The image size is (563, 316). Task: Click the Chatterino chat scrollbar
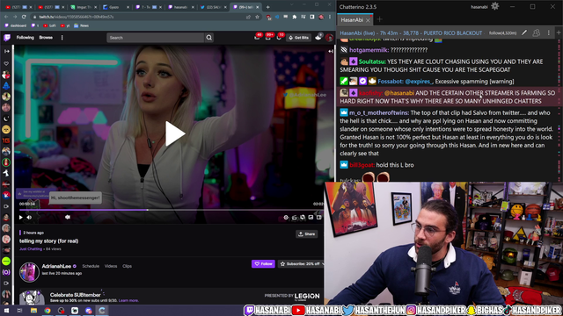[559, 110]
